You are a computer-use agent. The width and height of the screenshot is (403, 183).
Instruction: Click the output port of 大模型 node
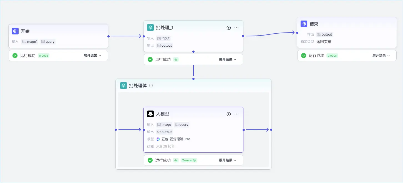pyautogui.click(x=243, y=130)
